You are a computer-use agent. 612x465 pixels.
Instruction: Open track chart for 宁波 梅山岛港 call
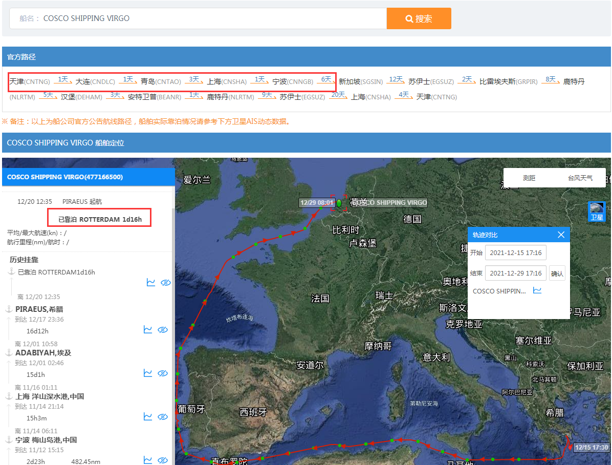pos(147,460)
